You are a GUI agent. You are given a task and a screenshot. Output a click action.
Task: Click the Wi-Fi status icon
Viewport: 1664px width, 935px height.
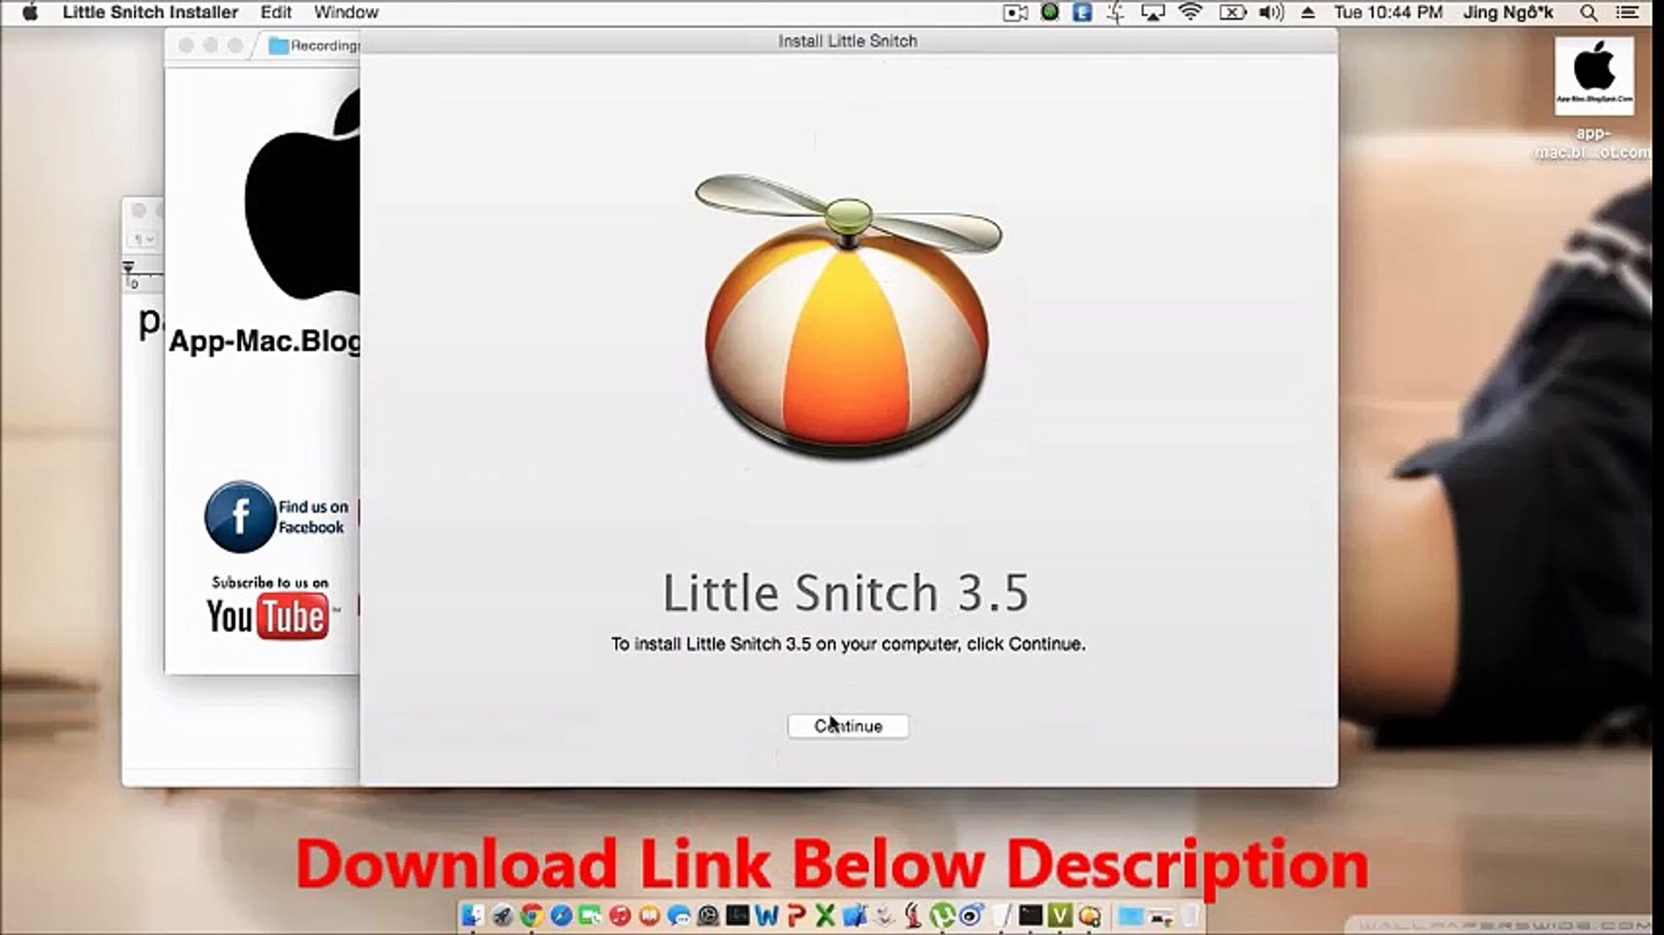pyautogui.click(x=1191, y=12)
